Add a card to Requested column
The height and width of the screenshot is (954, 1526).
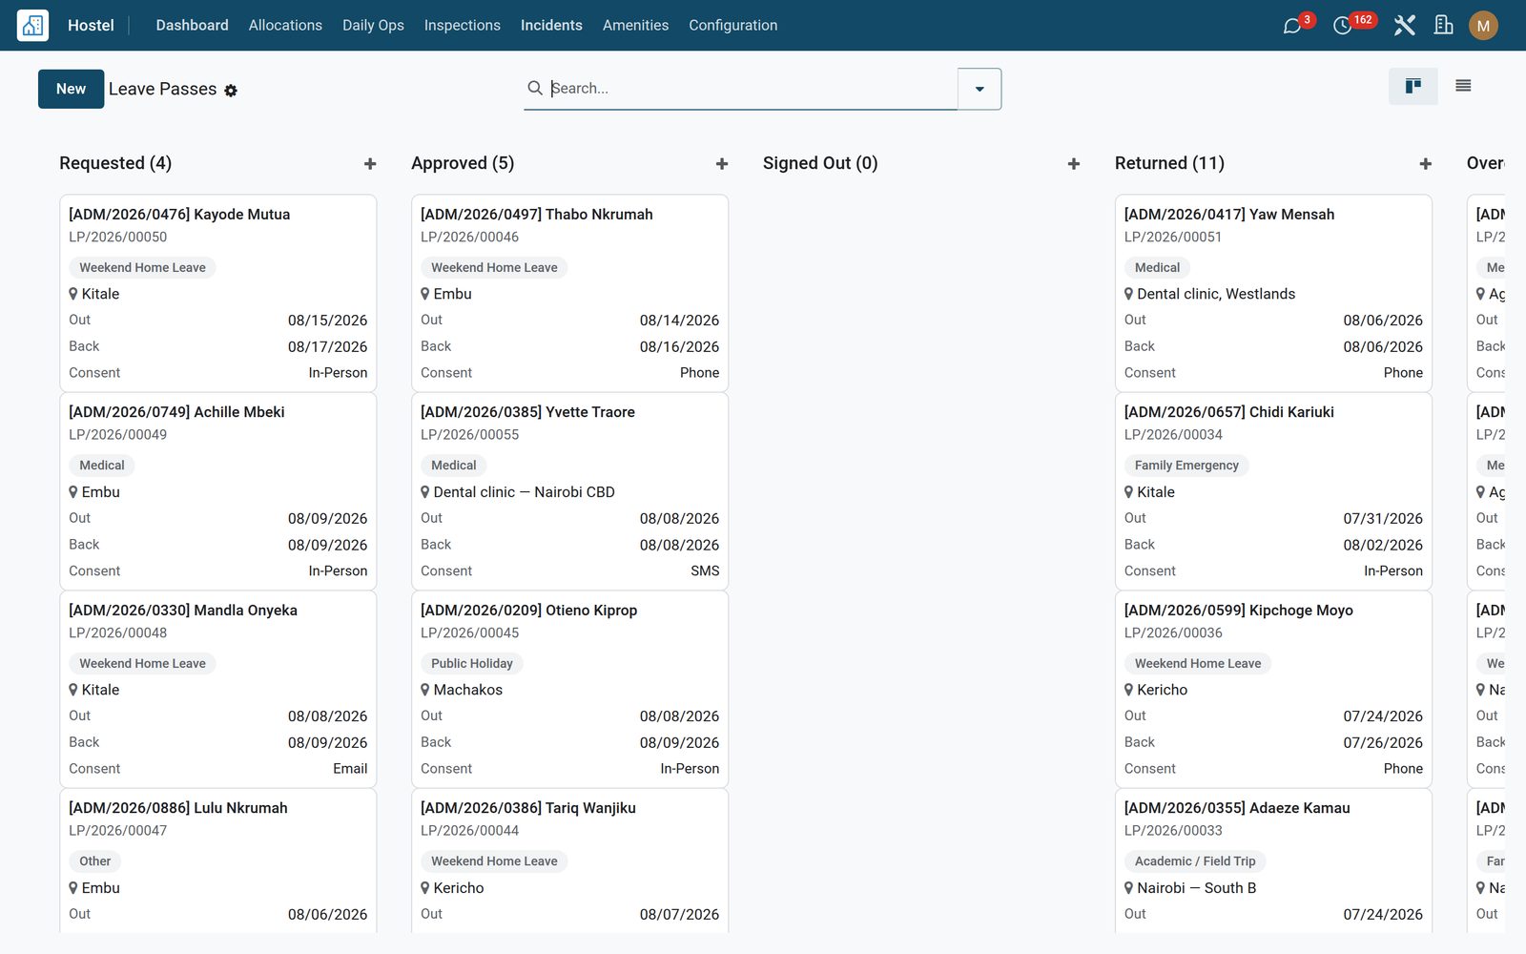(x=370, y=164)
